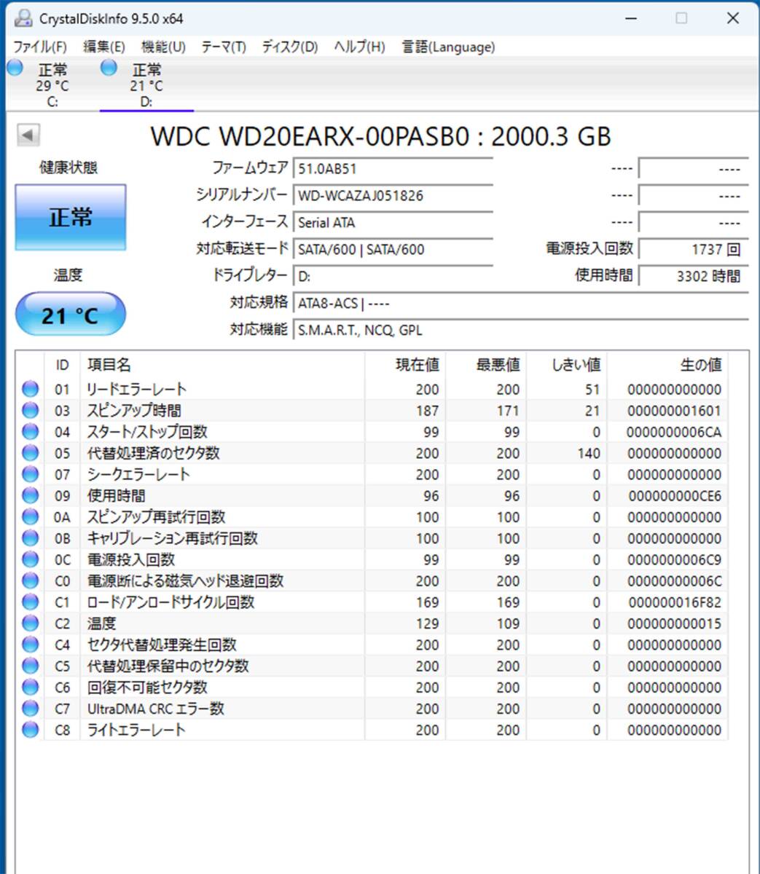The height and width of the screenshot is (874, 760).
Task: Click the 生の値 column header
Action: (667, 365)
